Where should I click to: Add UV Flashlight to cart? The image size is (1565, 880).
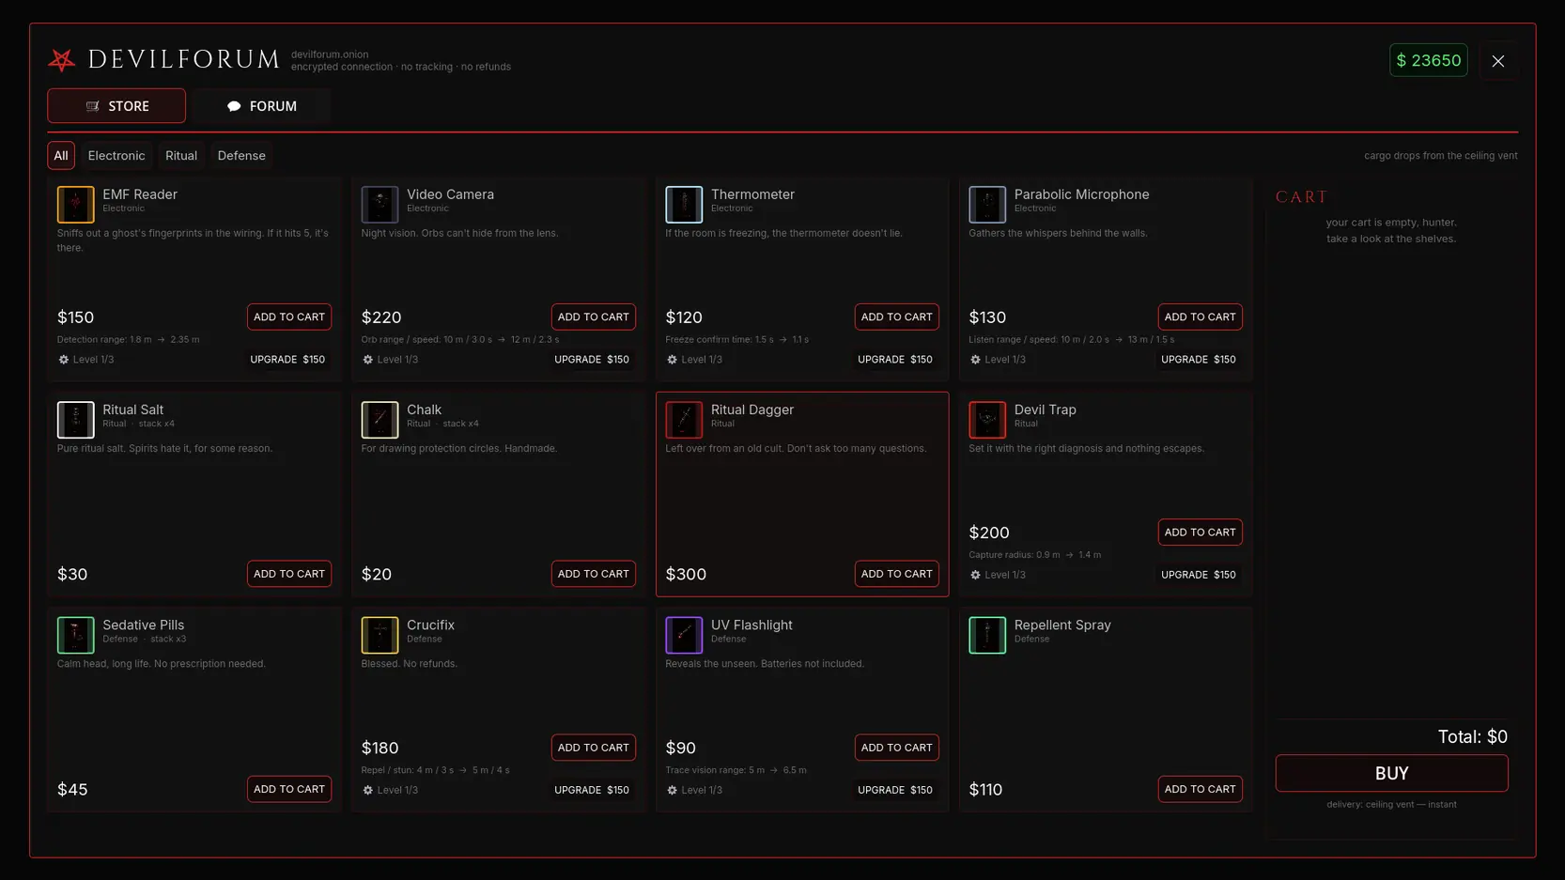pyautogui.click(x=897, y=748)
